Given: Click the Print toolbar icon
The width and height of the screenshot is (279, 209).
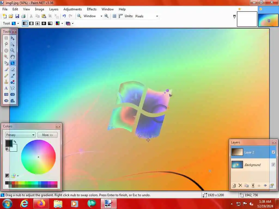Looking at the screenshot, I should point(23,16).
